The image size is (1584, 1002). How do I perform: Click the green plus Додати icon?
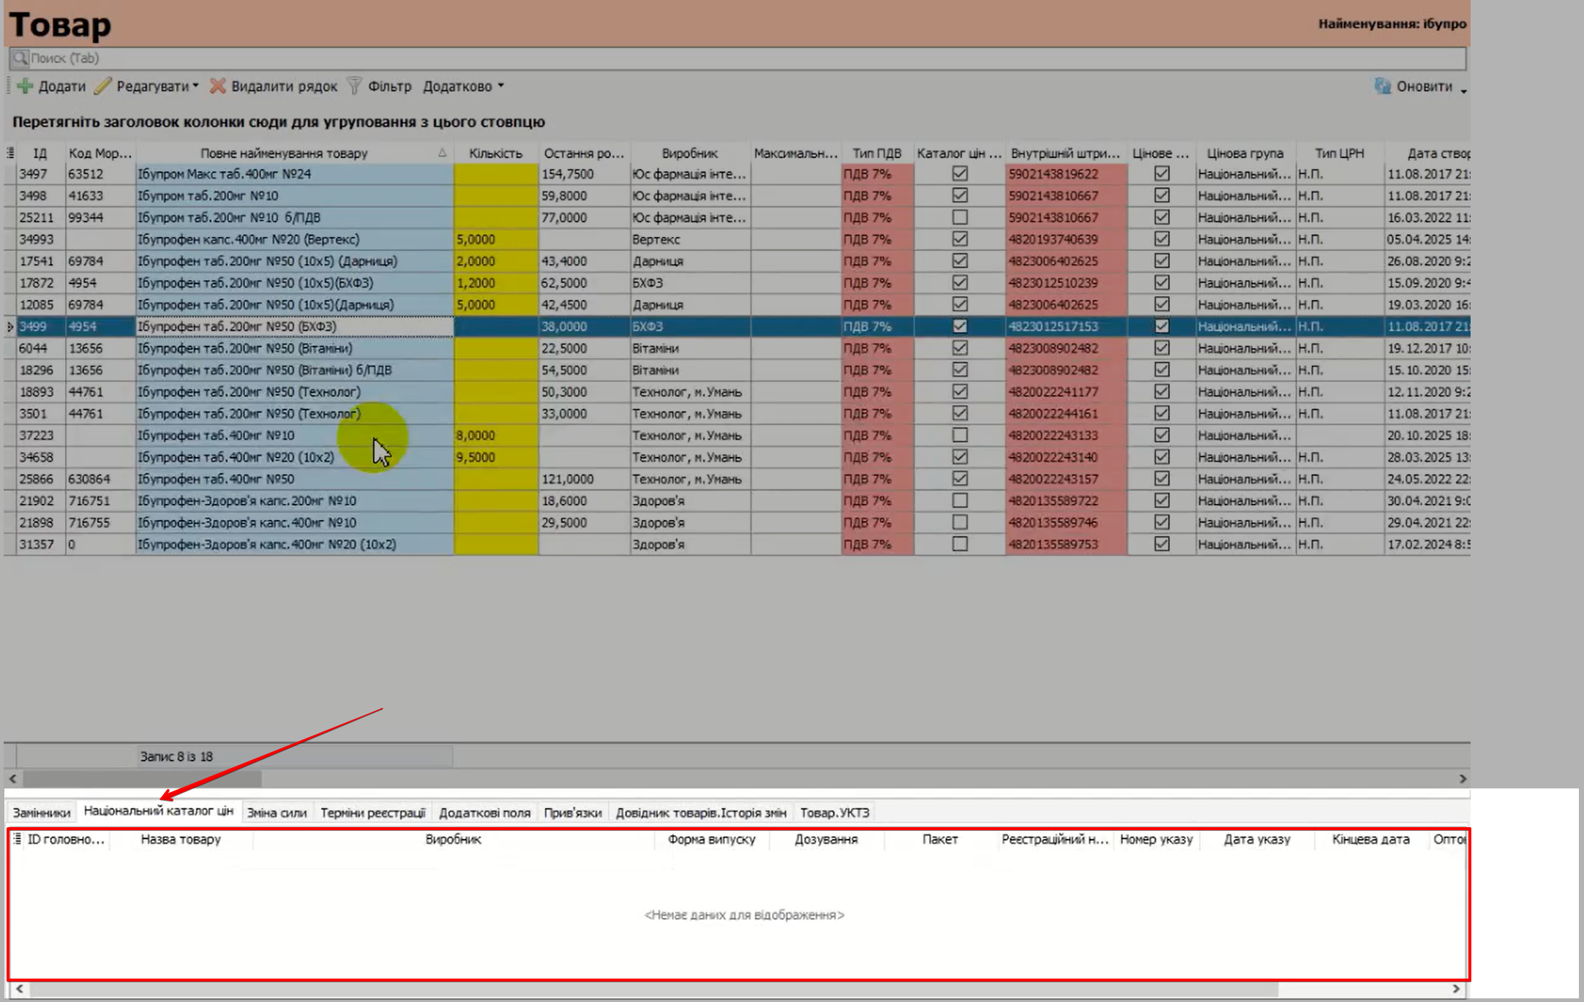(26, 86)
